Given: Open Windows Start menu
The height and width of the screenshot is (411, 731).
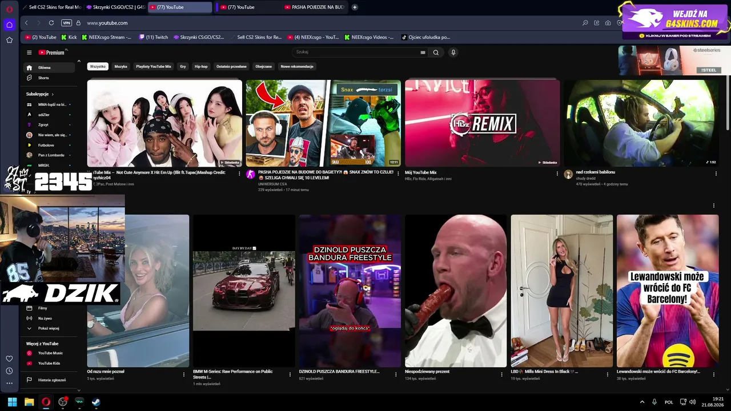Looking at the screenshot, I should pos(12,402).
